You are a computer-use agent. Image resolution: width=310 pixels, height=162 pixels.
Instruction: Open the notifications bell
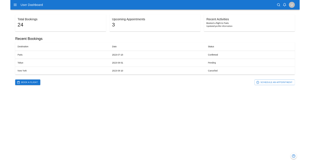pos(284,5)
